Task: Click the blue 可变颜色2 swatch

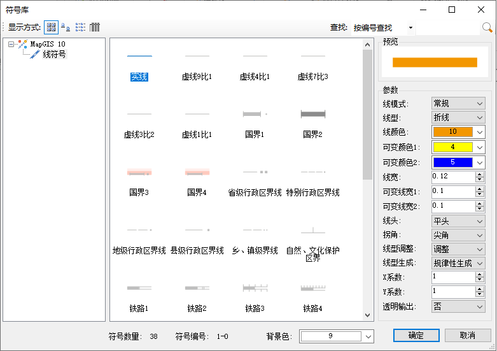Action: tap(452, 162)
